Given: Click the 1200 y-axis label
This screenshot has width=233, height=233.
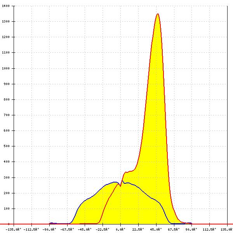Looking at the screenshot, I should [6, 37].
